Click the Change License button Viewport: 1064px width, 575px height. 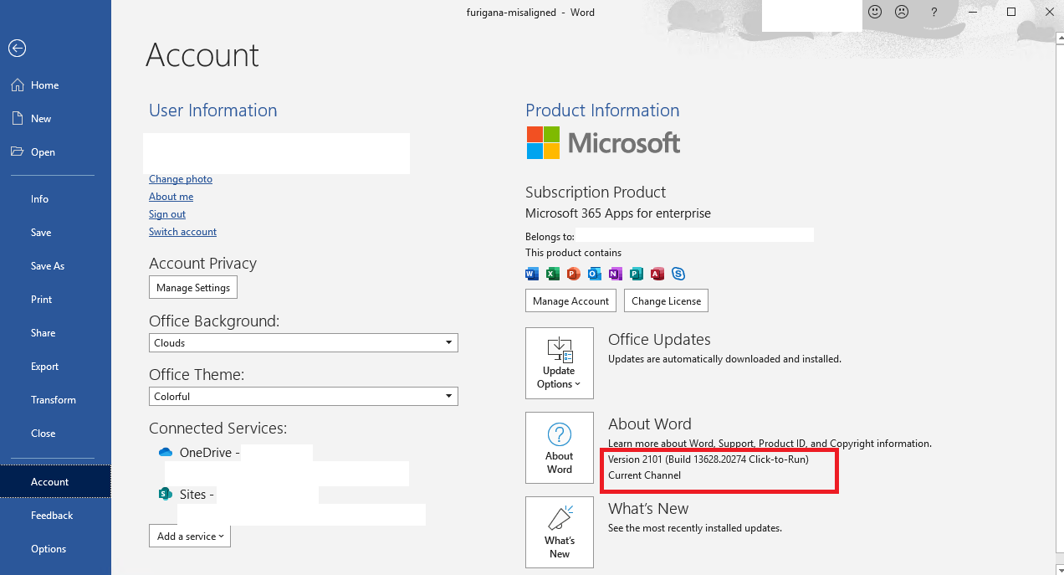[x=667, y=300]
